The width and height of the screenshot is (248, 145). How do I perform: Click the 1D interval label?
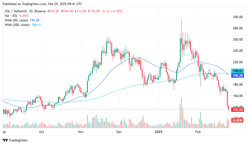tap(30, 11)
